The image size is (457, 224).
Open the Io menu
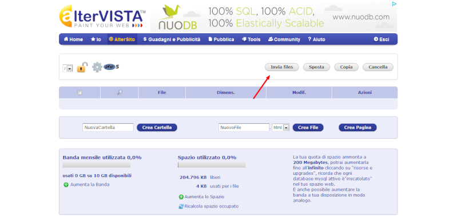click(96, 40)
